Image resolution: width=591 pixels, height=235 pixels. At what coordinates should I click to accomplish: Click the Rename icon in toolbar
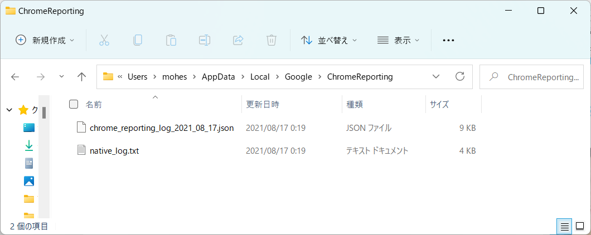204,40
